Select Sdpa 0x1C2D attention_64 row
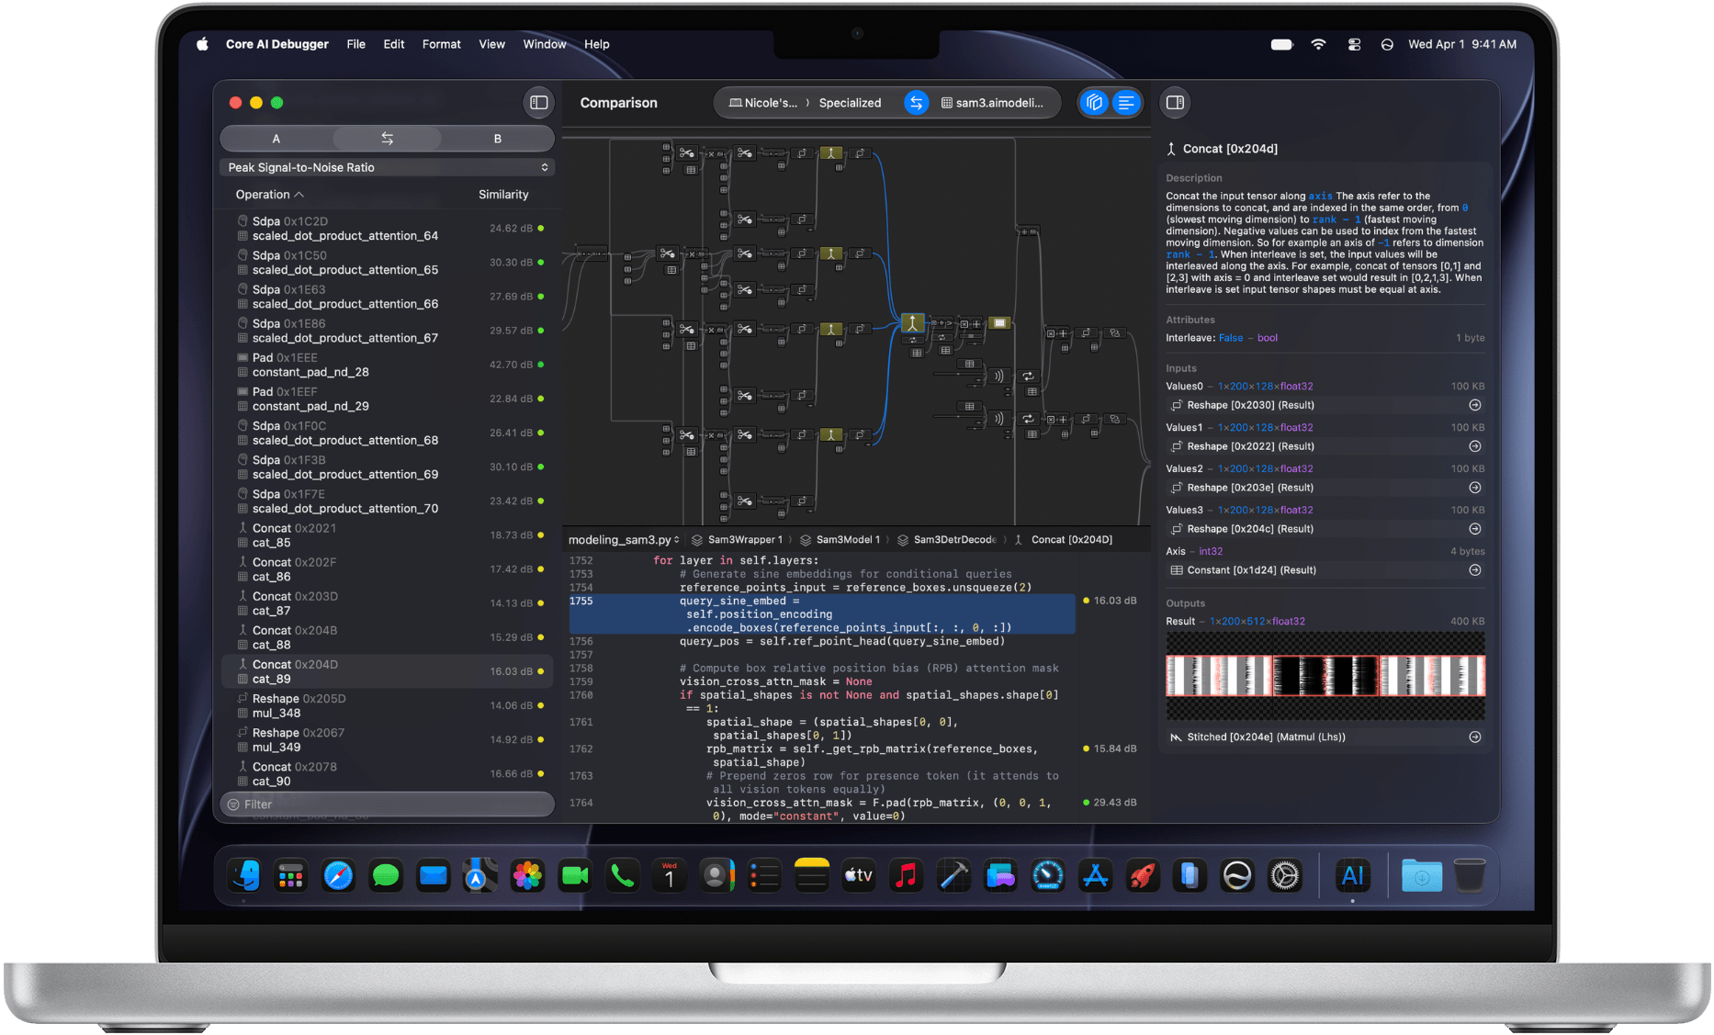The image size is (1714, 1035). tap(387, 229)
